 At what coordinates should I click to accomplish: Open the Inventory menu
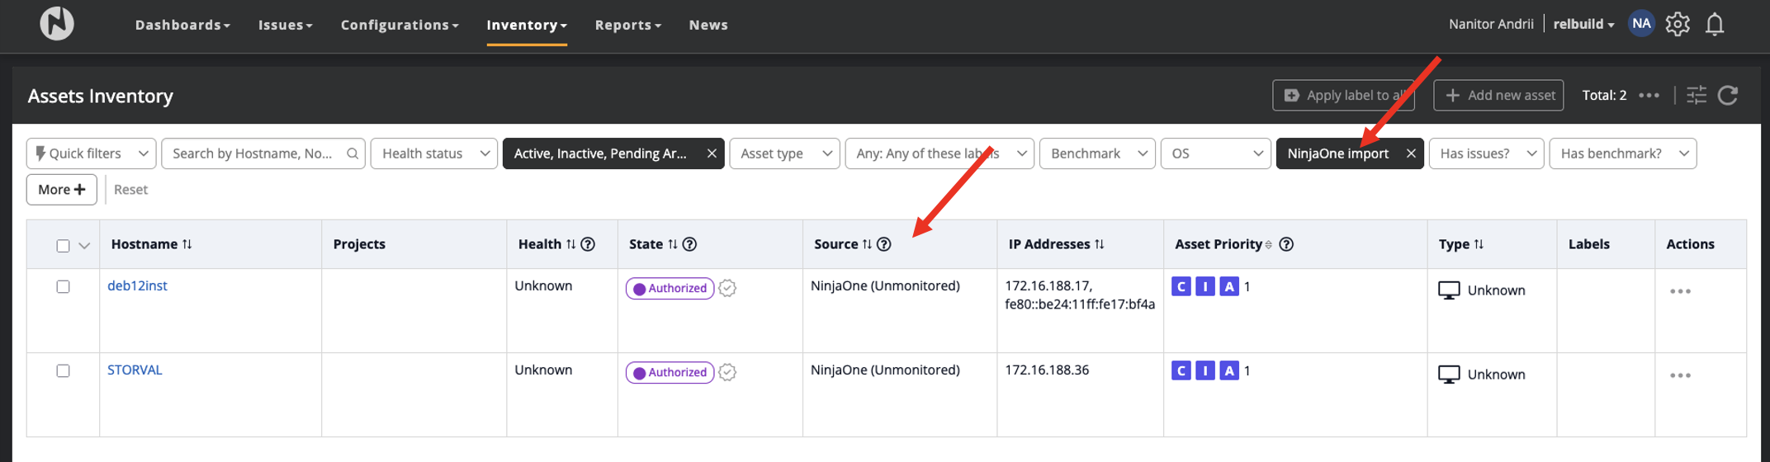click(x=526, y=25)
